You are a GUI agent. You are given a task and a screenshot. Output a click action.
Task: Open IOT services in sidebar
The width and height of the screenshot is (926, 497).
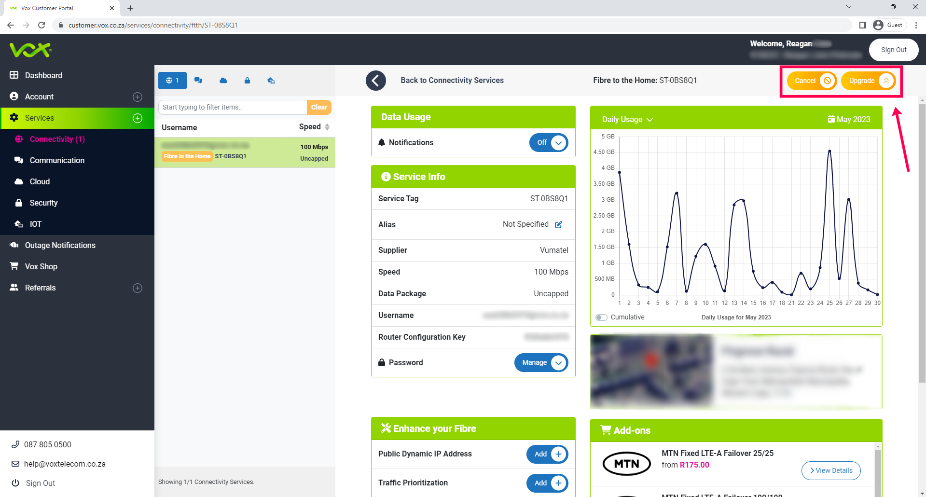(36, 224)
